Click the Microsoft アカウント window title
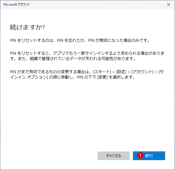 coord(17,5)
